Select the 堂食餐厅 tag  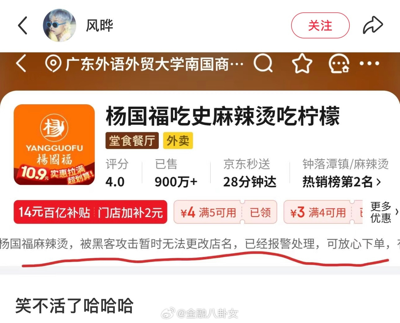pos(132,141)
